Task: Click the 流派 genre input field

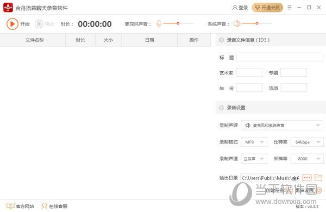Action: click(294, 88)
